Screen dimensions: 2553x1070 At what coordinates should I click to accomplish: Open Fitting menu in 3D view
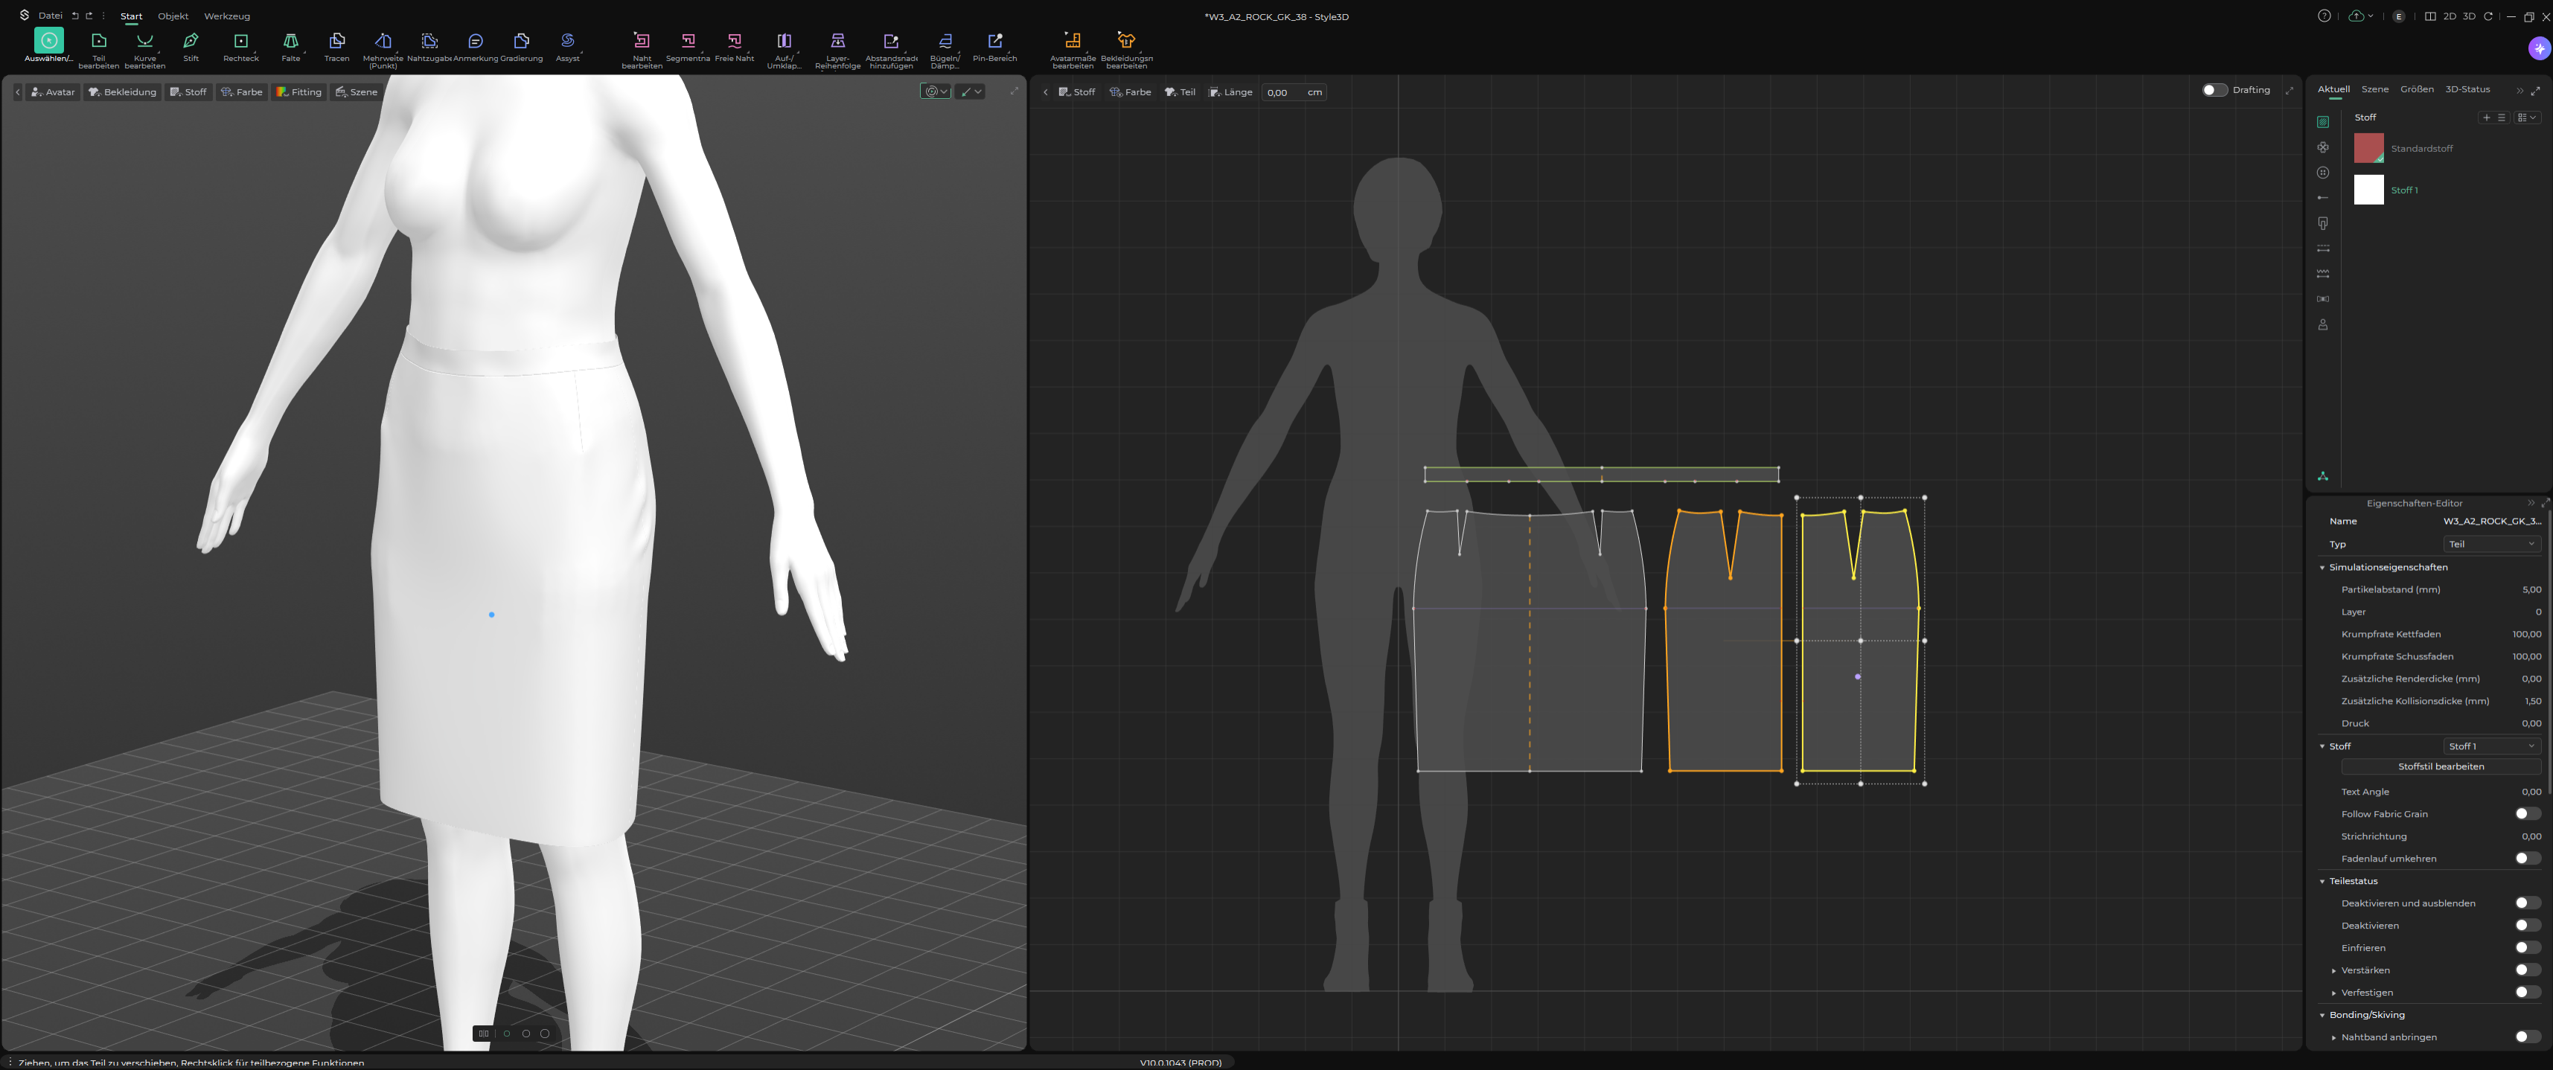(x=298, y=92)
